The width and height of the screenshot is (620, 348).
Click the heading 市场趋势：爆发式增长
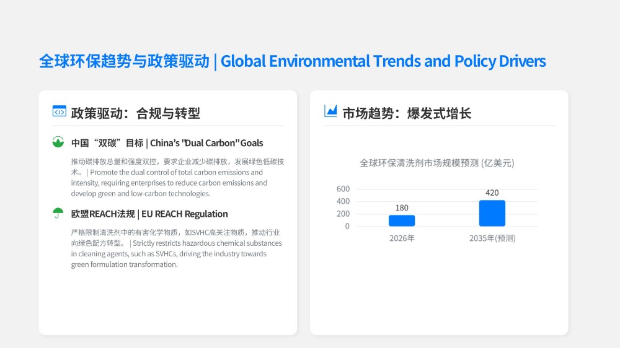[407, 113]
